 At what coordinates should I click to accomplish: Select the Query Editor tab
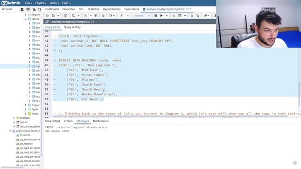tap(53, 27)
